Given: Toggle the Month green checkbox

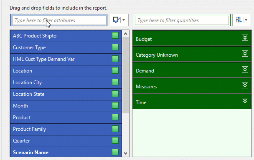Looking at the screenshot, I should [115, 105].
